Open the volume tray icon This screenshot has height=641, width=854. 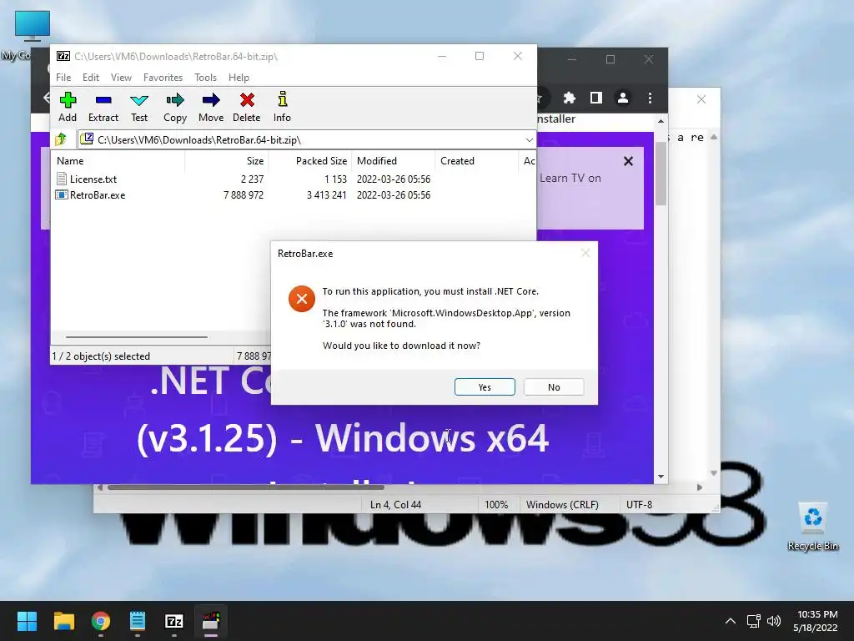(x=773, y=621)
